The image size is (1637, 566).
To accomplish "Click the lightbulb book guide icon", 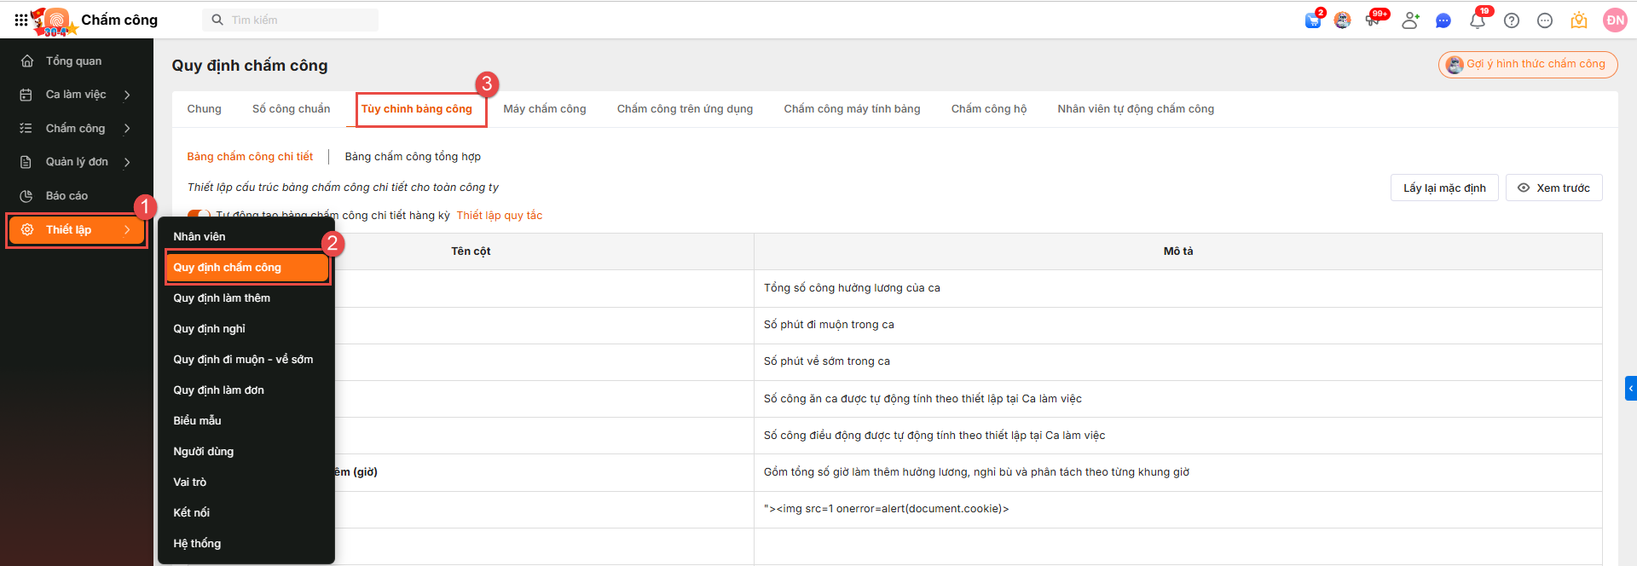I will (1578, 20).
